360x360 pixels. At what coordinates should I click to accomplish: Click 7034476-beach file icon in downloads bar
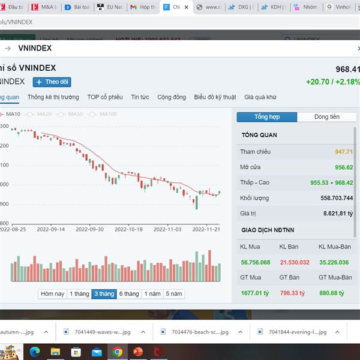163,332
